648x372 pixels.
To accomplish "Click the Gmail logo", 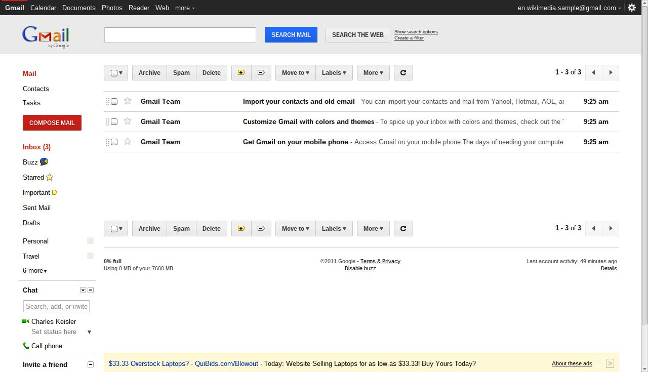I will coord(46,37).
